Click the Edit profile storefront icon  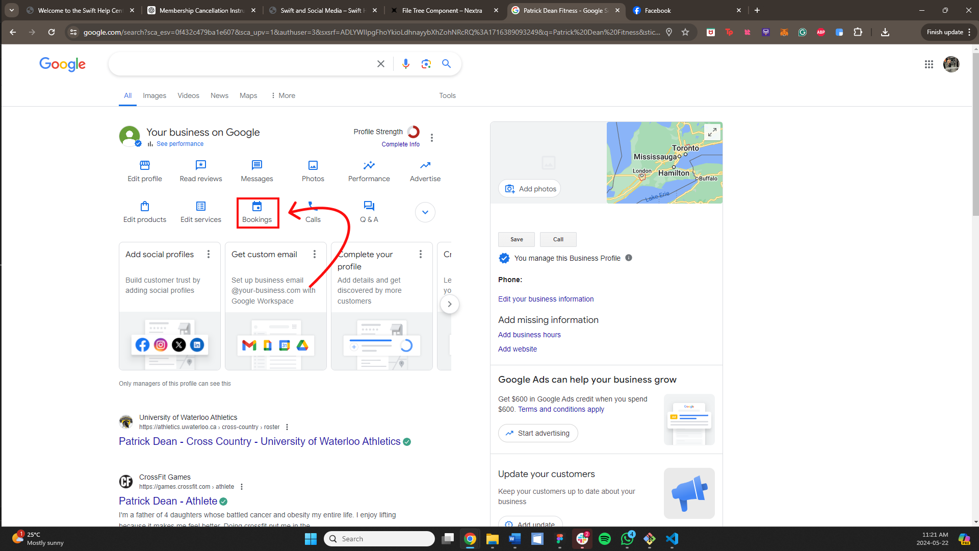tap(145, 165)
